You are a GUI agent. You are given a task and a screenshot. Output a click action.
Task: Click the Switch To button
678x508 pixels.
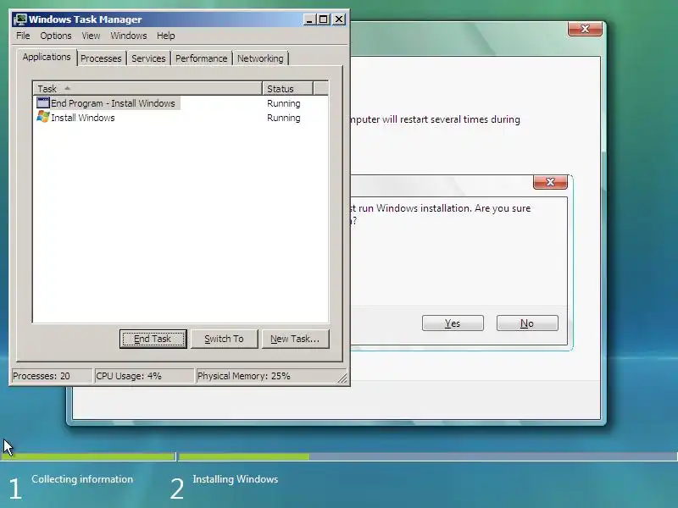click(224, 339)
